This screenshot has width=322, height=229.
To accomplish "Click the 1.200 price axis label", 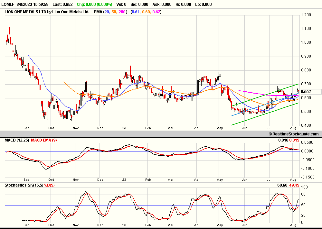I will [306, 15].
